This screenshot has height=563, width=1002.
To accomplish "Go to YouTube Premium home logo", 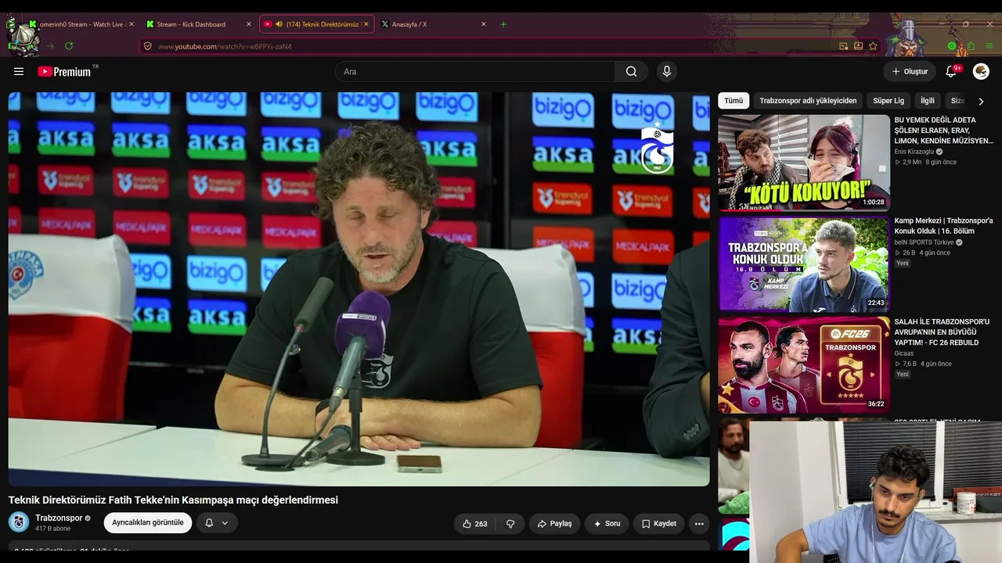I will tap(66, 71).
